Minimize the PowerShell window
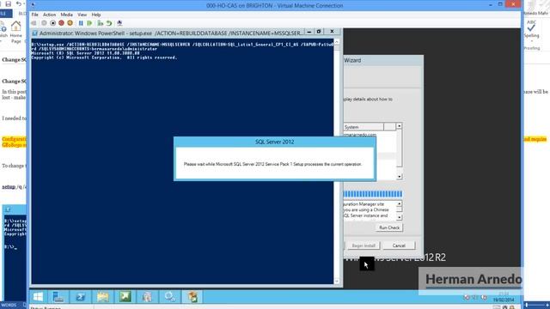The height and width of the screenshot is (309, 550). [309, 32]
